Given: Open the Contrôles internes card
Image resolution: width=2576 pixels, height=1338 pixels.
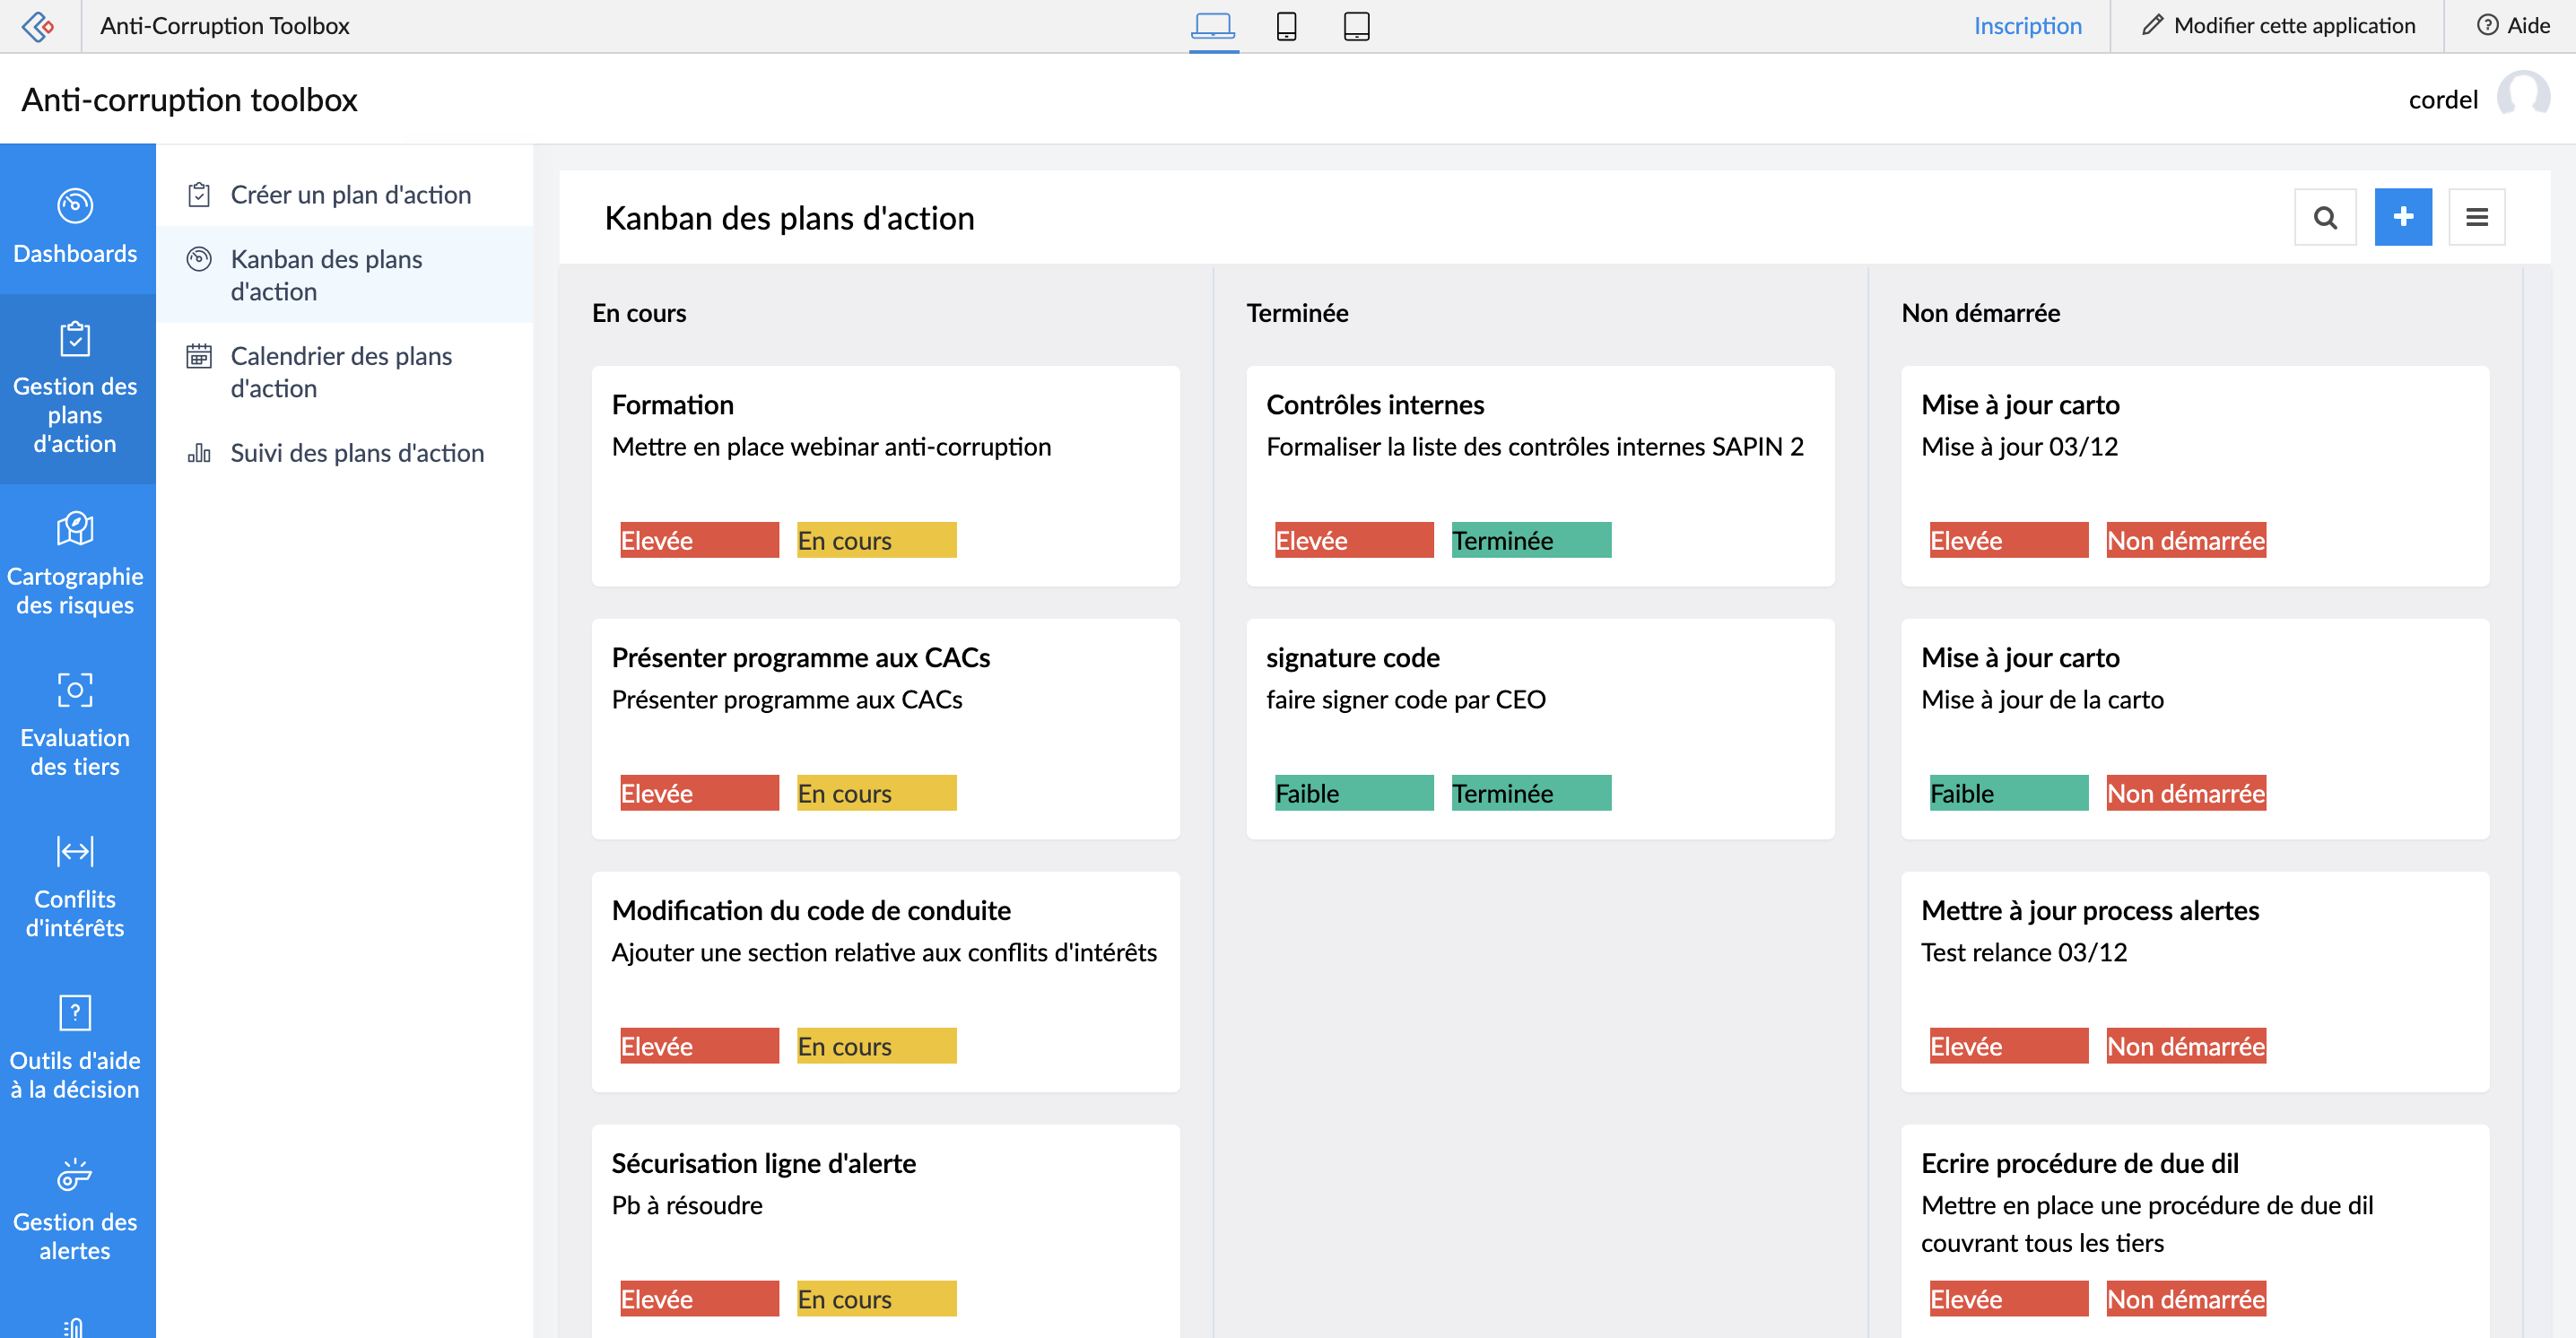Looking at the screenshot, I should click(x=1540, y=476).
